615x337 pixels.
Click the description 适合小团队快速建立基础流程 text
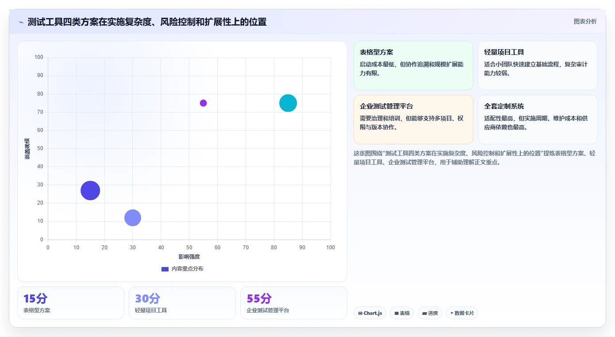(x=536, y=69)
